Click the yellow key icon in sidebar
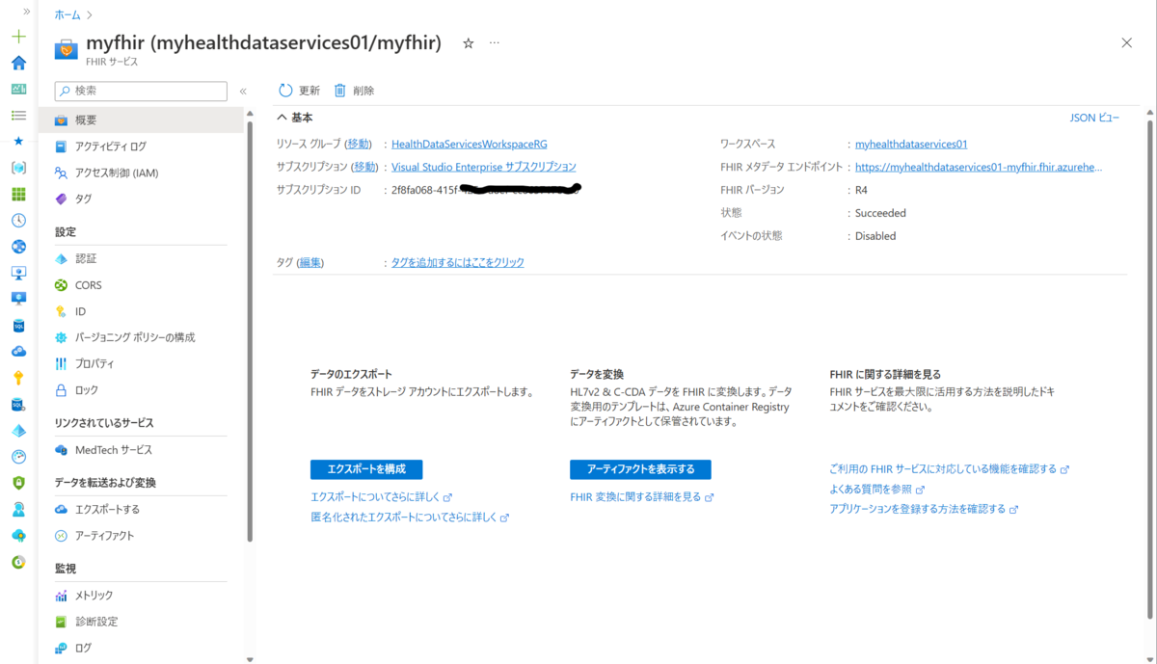 coord(18,378)
